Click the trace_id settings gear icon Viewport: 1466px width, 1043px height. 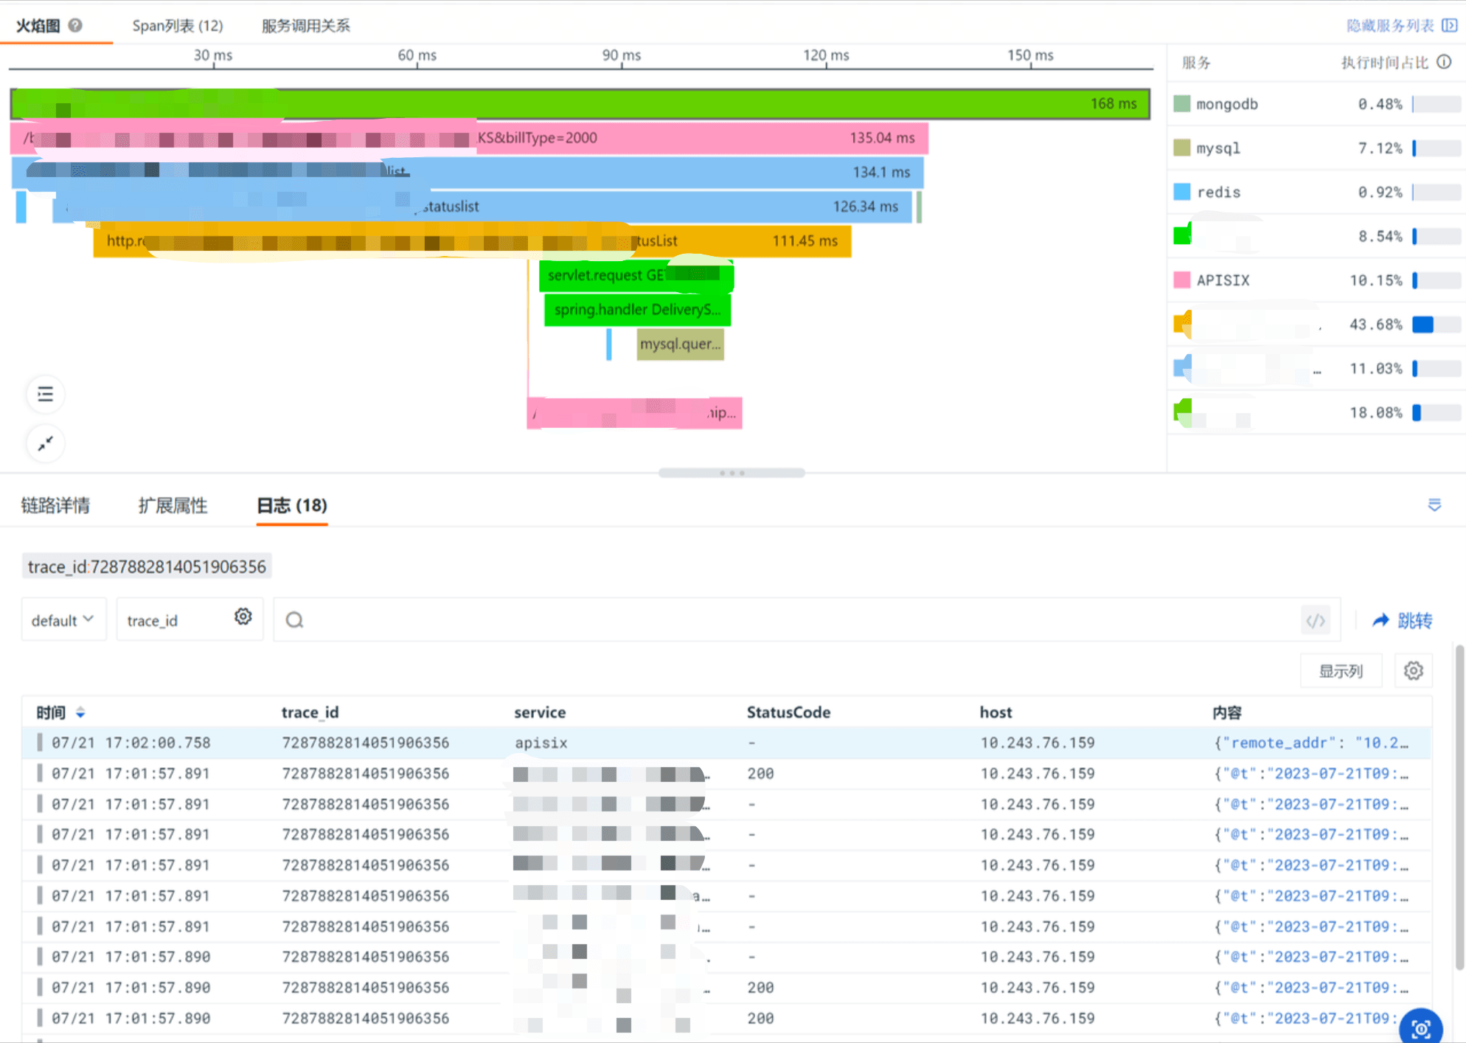tap(243, 617)
